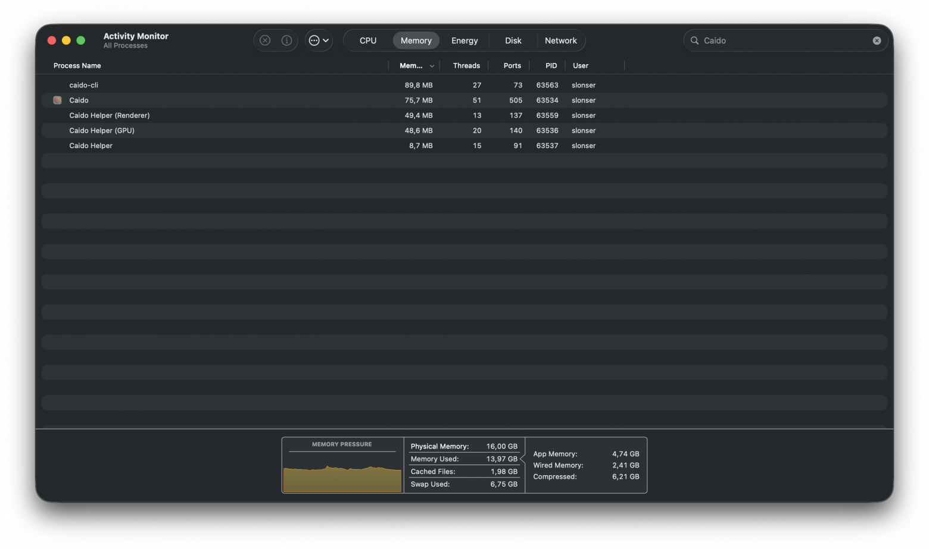This screenshot has height=549, width=929.
Task: Click the 89,8 MB memory cell
Action: [x=419, y=85]
